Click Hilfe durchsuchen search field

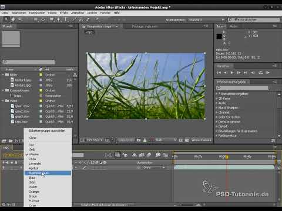click(254, 20)
